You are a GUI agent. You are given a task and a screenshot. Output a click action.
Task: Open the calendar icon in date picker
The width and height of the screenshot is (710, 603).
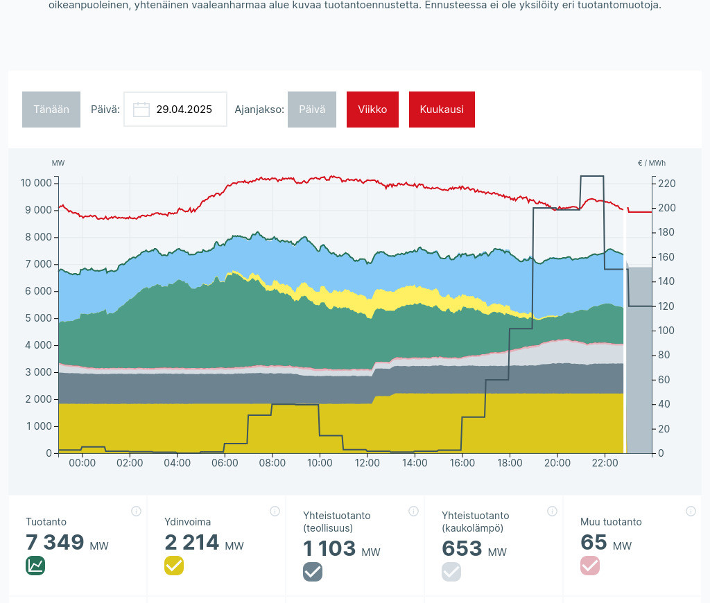pyautogui.click(x=141, y=110)
